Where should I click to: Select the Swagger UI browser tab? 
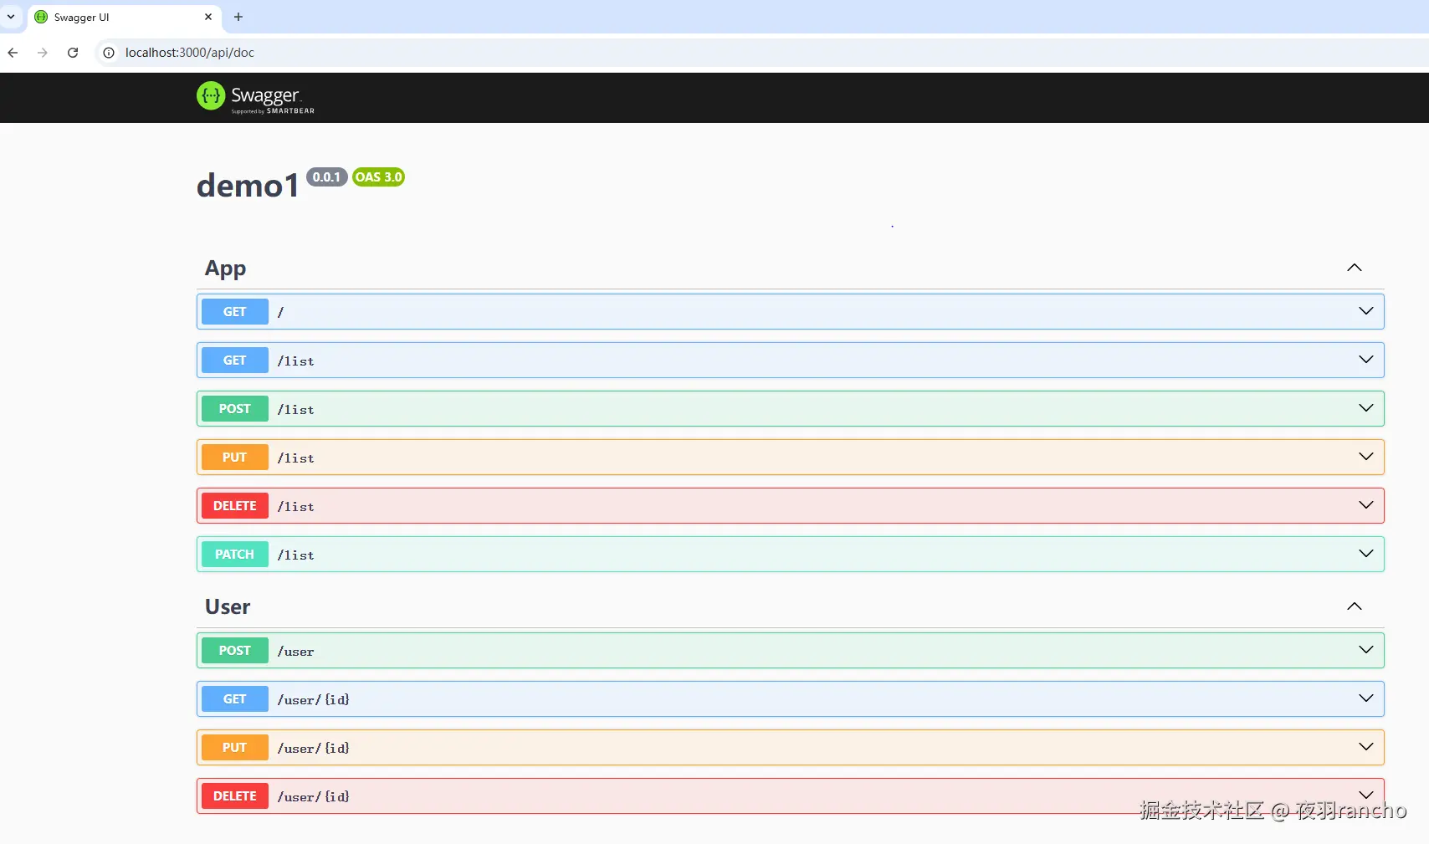point(125,17)
